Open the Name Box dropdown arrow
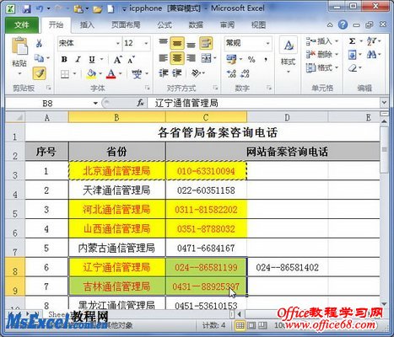Screen dimensions: 394x337 tap(95, 104)
